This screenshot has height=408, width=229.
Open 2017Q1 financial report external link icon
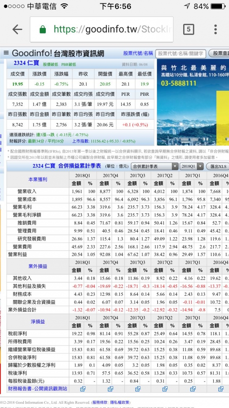pyautogui.click(x=193, y=389)
